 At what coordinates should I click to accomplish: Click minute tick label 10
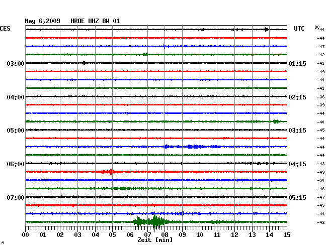200,234
